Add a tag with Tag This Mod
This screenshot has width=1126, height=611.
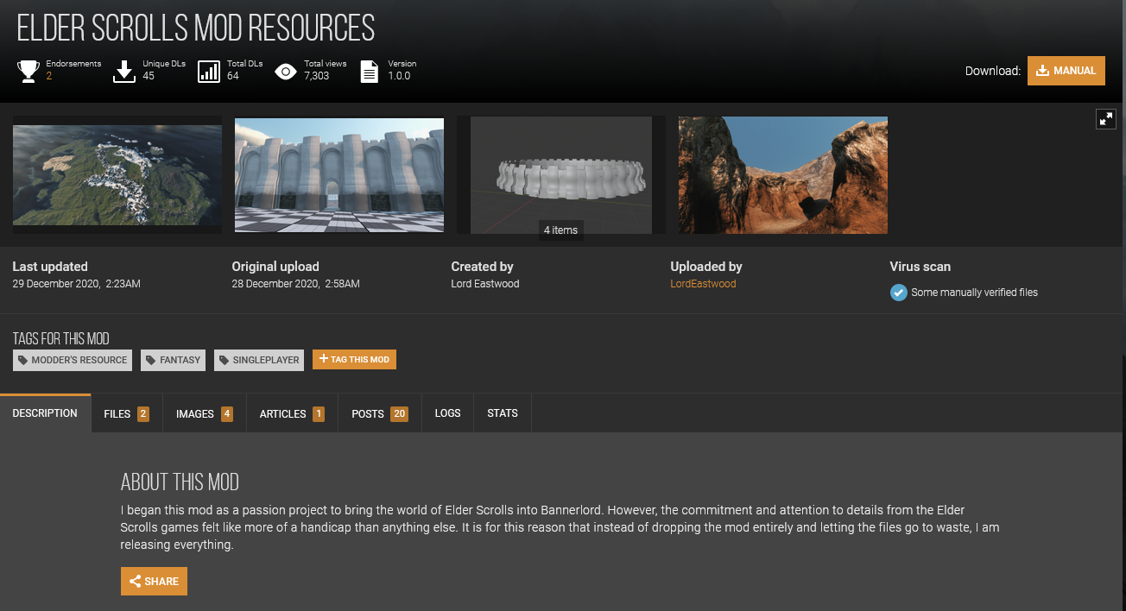coord(354,359)
